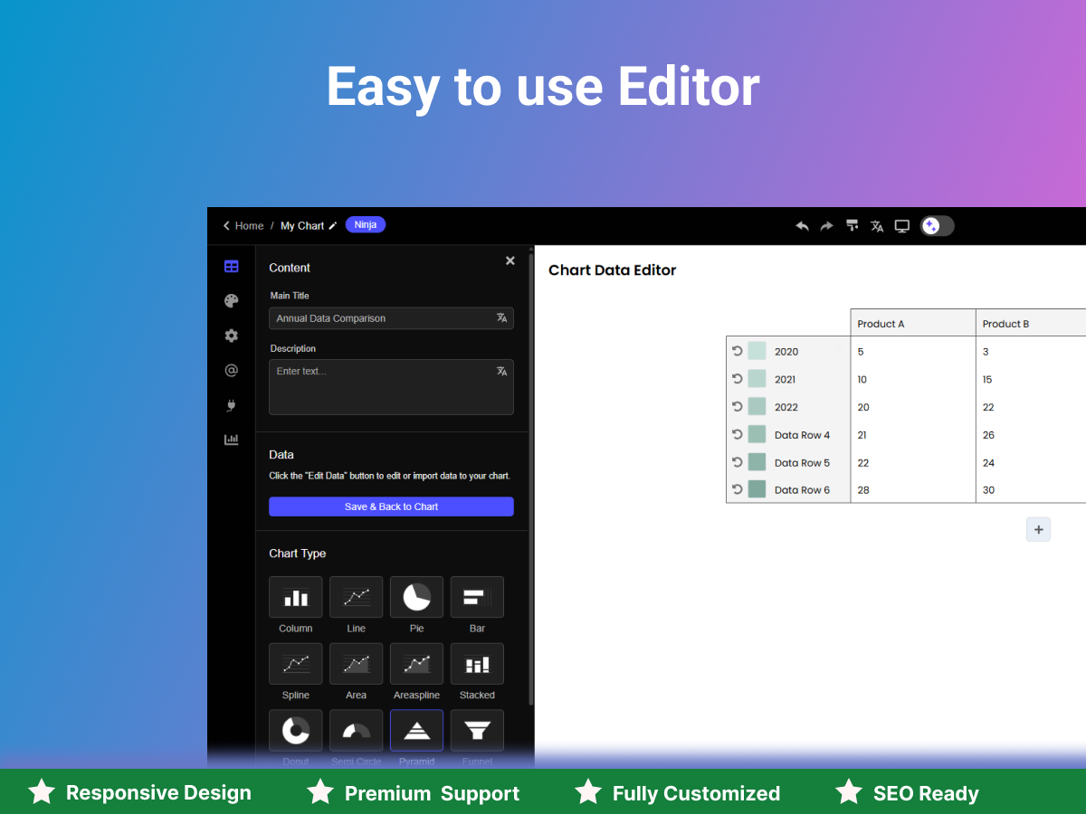Go back to Home breadcrumb
1086x814 pixels.
tap(243, 226)
